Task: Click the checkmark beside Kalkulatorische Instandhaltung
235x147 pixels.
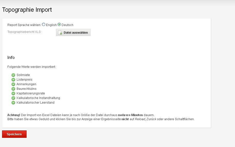Action: [x=13, y=98]
